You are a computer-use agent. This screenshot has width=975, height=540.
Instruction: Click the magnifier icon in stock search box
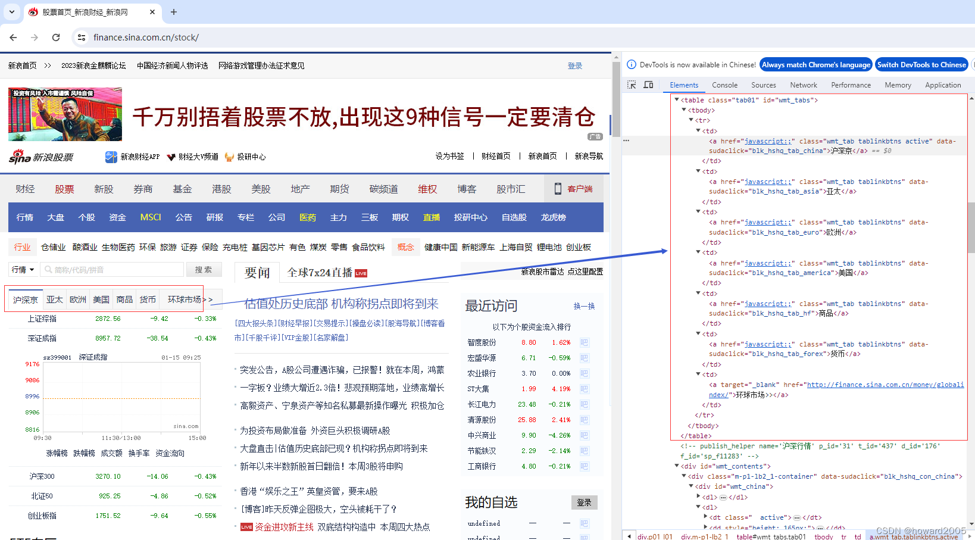pyautogui.click(x=48, y=270)
